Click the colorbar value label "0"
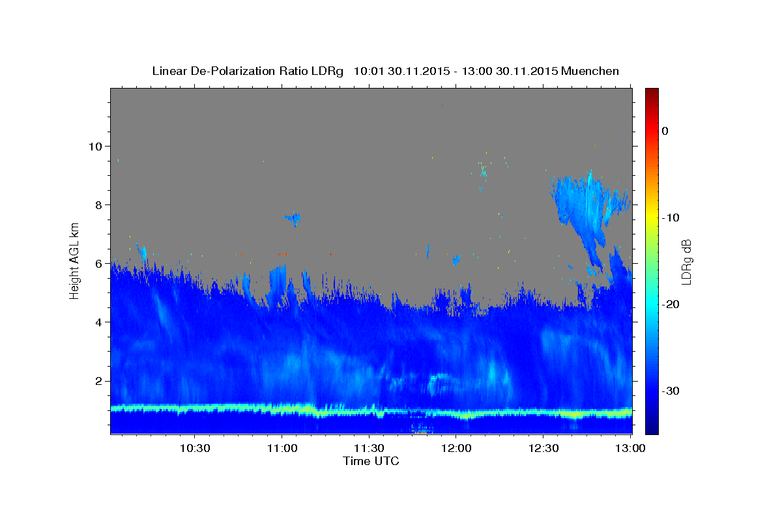782x521 pixels. coord(665,131)
